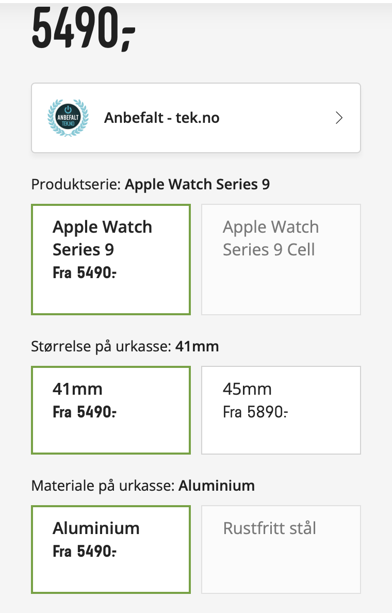Viewport: 392px width, 613px height.
Task: Click "Fra 5490" price under Apple Watch Series 9
Action: [x=85, y=272]
